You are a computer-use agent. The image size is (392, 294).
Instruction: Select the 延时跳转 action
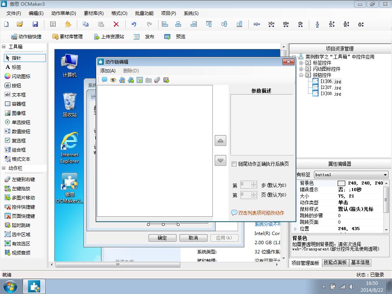(x=18, y=225)
